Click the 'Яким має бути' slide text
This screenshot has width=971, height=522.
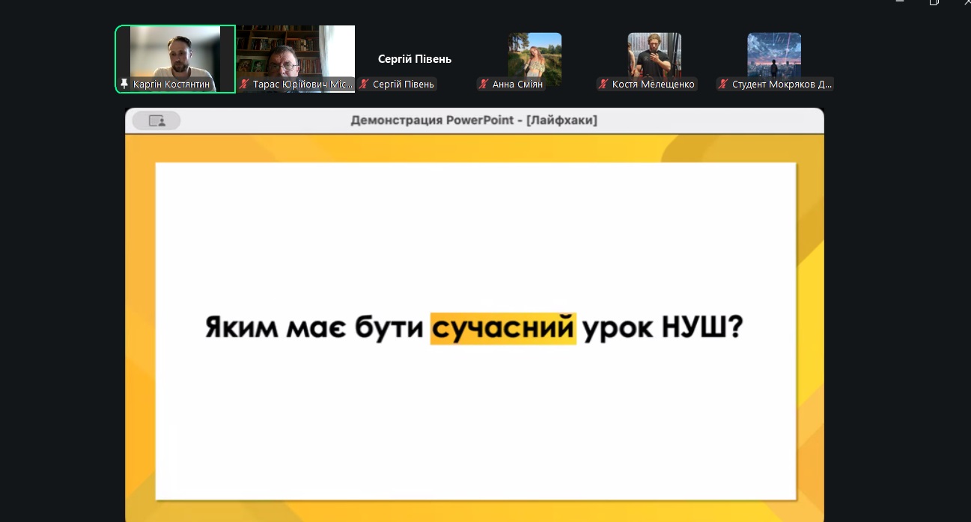click(314, 328)
